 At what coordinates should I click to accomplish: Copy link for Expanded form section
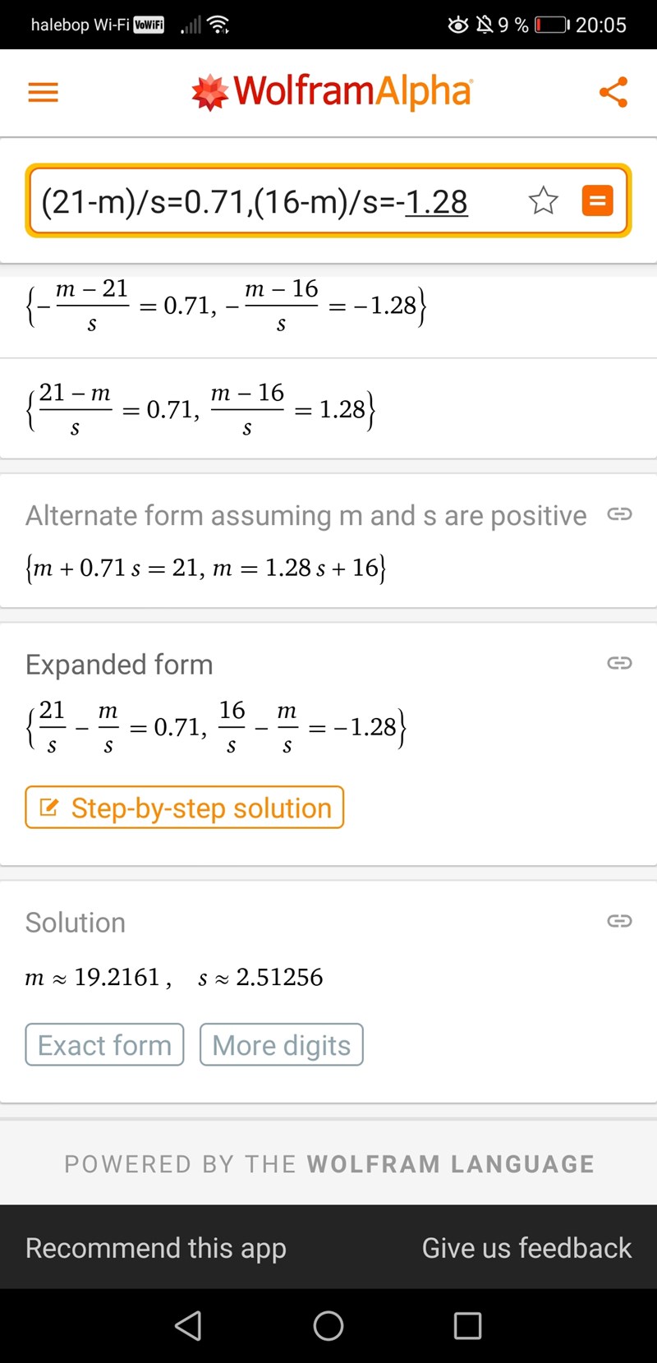(x=619, y=663)
